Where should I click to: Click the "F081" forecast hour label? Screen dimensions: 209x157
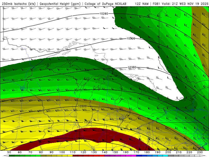[156, 4]
